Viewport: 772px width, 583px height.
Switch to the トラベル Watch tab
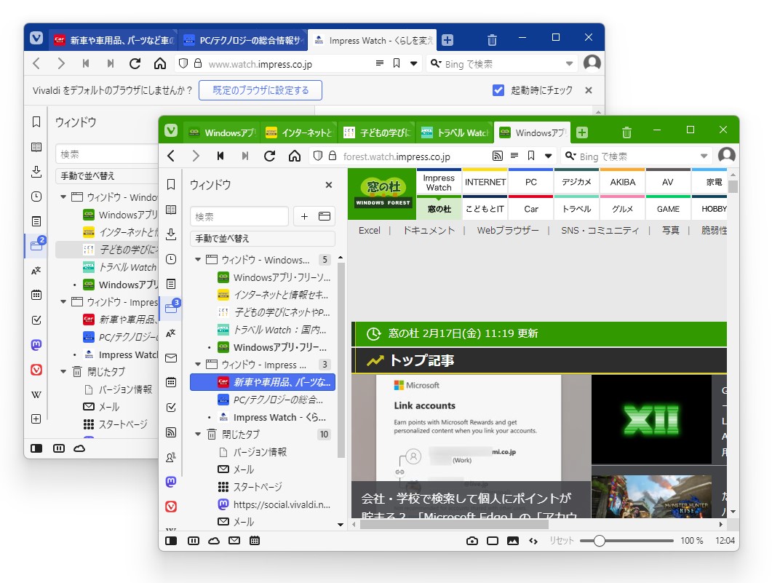tap(455, 132)
